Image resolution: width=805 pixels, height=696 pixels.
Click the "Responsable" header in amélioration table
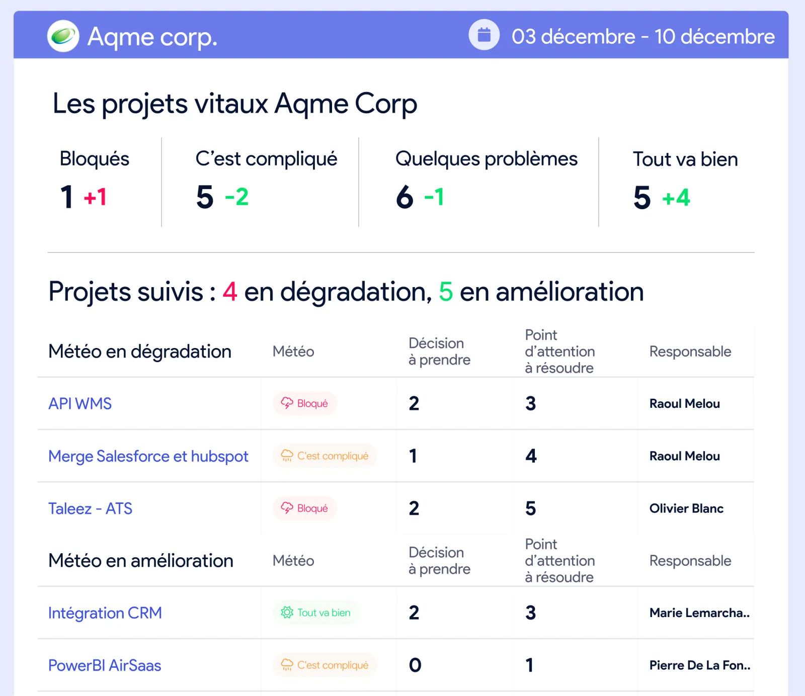690,561
